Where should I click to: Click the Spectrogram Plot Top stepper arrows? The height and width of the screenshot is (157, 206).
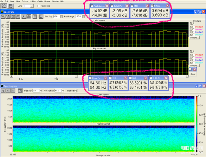click(41, 91)
